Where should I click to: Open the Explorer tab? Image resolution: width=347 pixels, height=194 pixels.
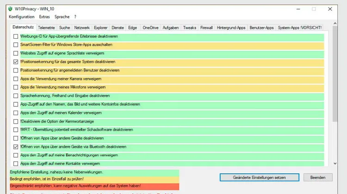(x=100, y=28)
